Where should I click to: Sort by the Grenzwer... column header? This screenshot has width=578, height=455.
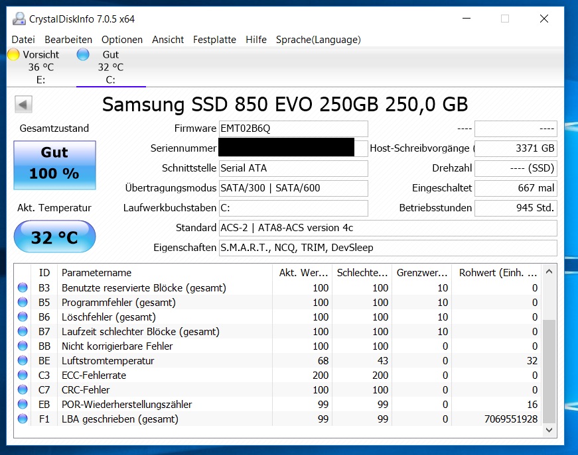click(421, 273)
